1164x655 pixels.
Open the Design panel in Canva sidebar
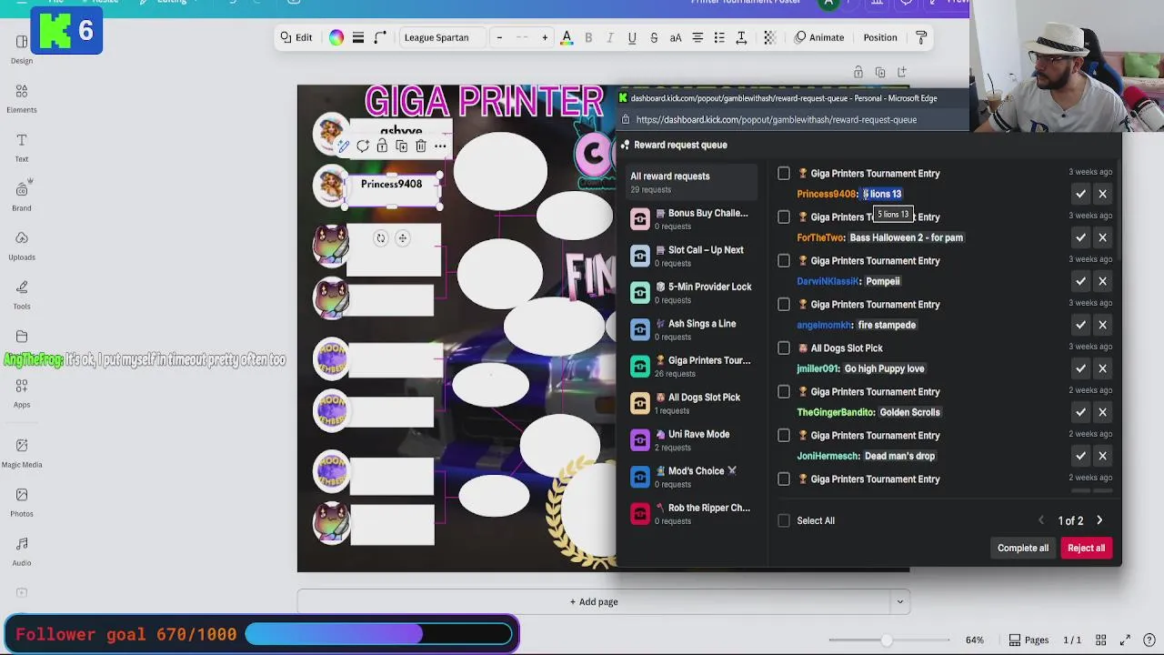(22, 49)
